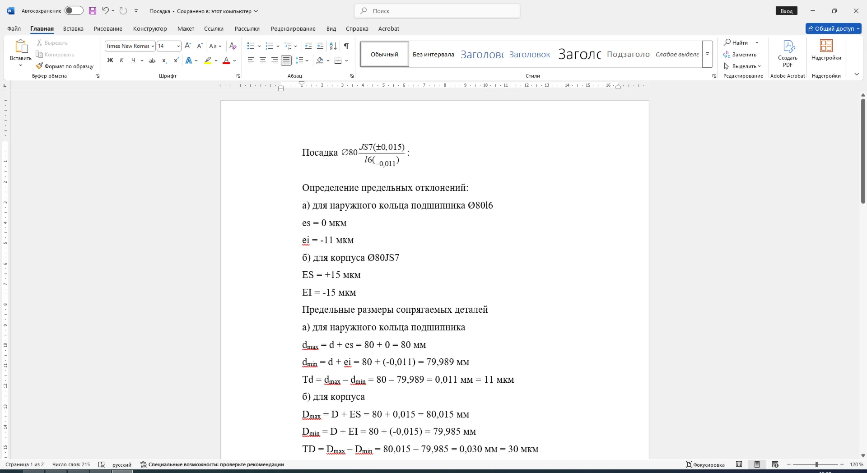867x473 pixels.
Task: Save the document with floppy icon
Action: [93, 11]
